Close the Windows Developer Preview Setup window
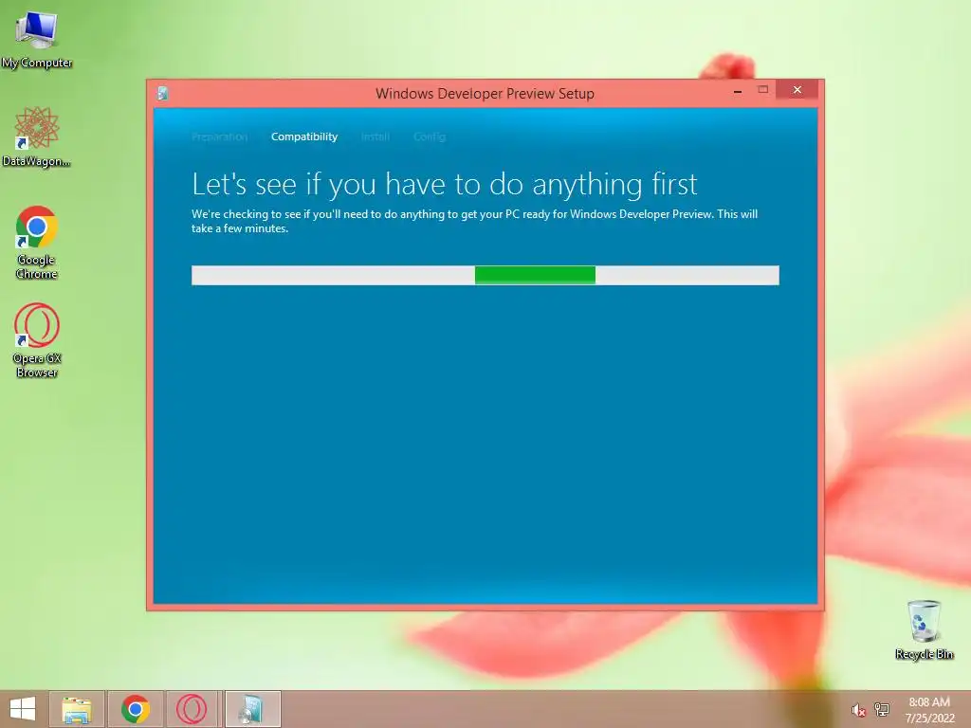 [x=797, y=90]
